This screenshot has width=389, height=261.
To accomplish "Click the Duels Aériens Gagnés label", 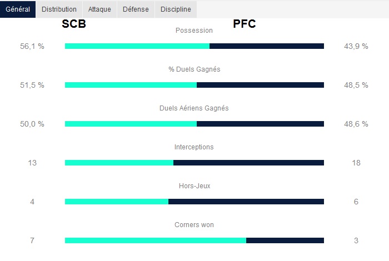I will pyautogui.click(x=194, y=108).
